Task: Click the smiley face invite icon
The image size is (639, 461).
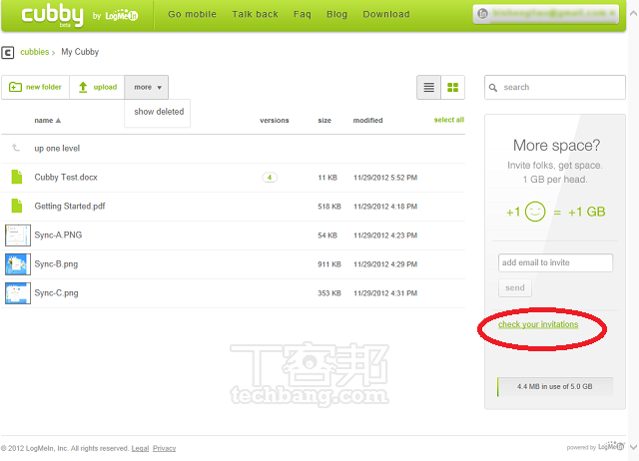Action: click(535, 212)
